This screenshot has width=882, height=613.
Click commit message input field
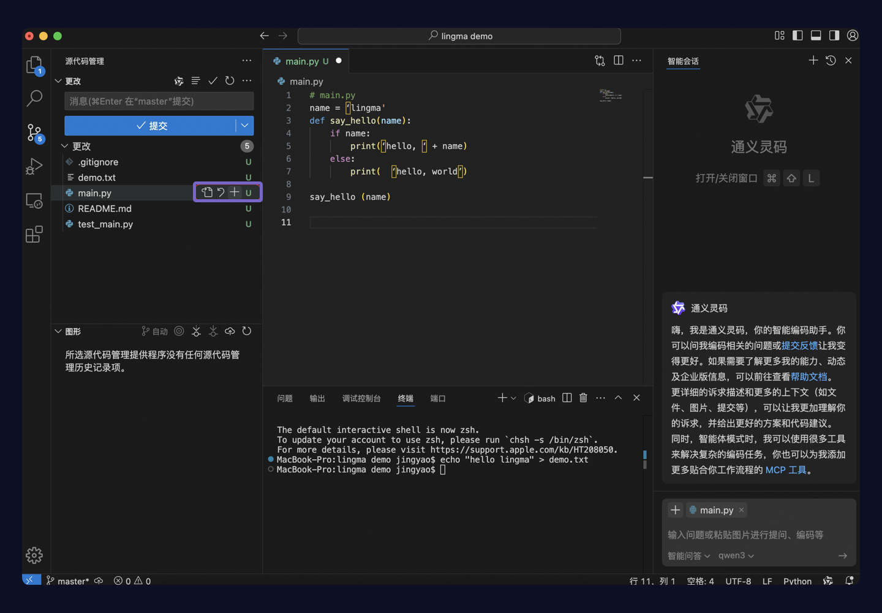159,101
